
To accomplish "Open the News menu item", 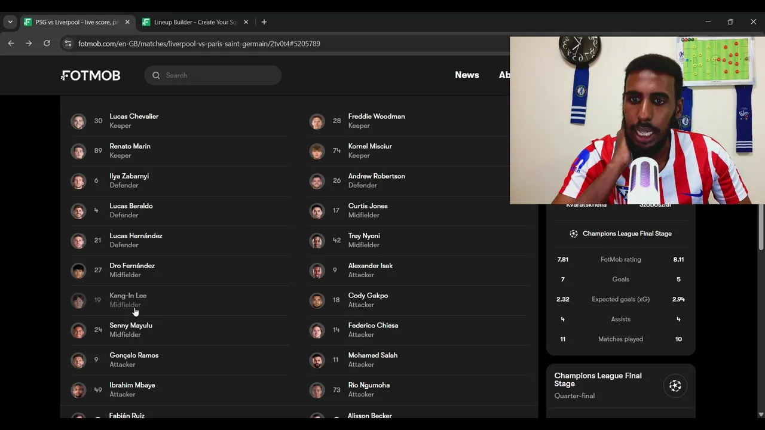I will pos(467,75).
